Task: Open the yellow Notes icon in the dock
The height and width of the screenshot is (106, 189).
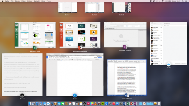Action: click(81, 103)
